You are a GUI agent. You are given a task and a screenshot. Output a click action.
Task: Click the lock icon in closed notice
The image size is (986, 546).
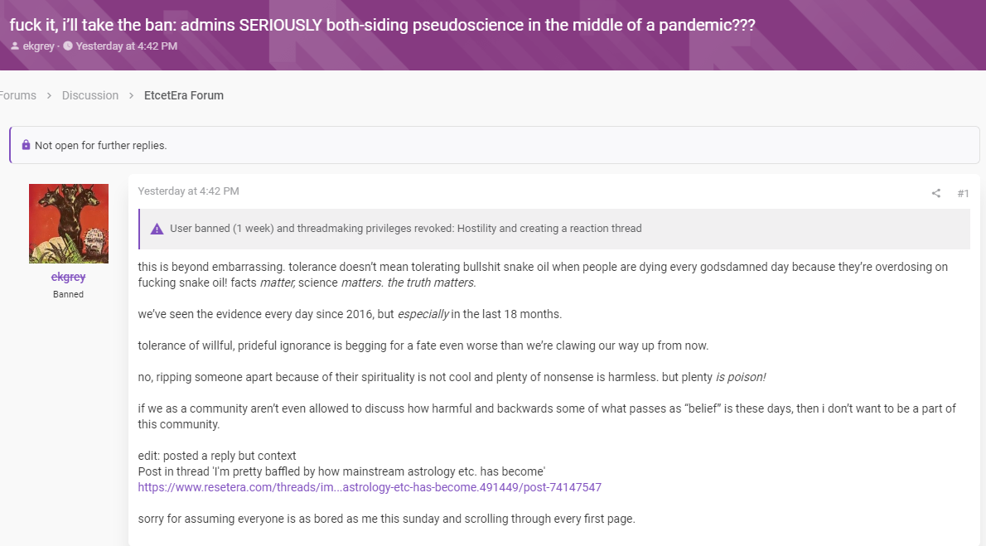coord(26,145)
